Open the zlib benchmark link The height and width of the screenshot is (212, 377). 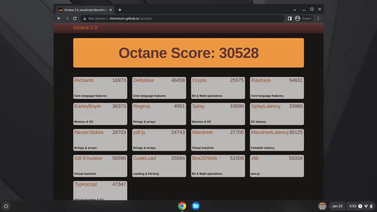(x=255, y=158)
